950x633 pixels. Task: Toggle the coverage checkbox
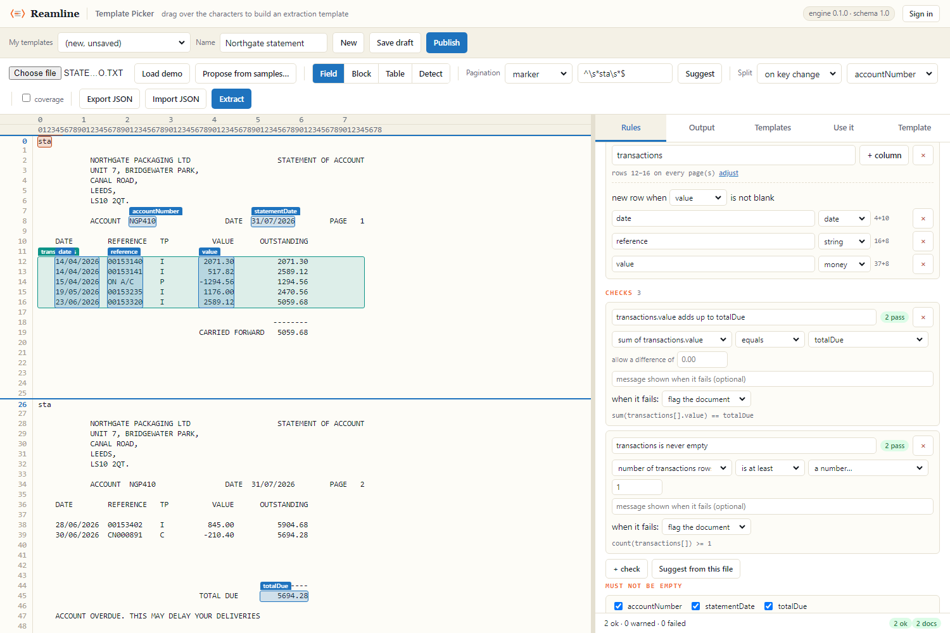26,98
